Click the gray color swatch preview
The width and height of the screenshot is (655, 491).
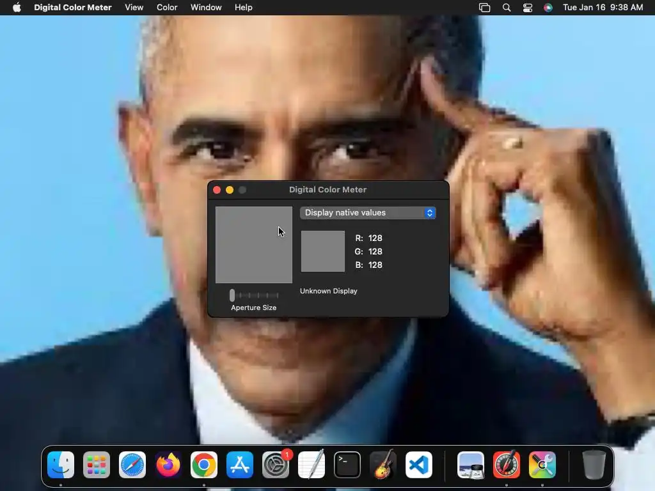pyautogui.click(x=323, y=251)
